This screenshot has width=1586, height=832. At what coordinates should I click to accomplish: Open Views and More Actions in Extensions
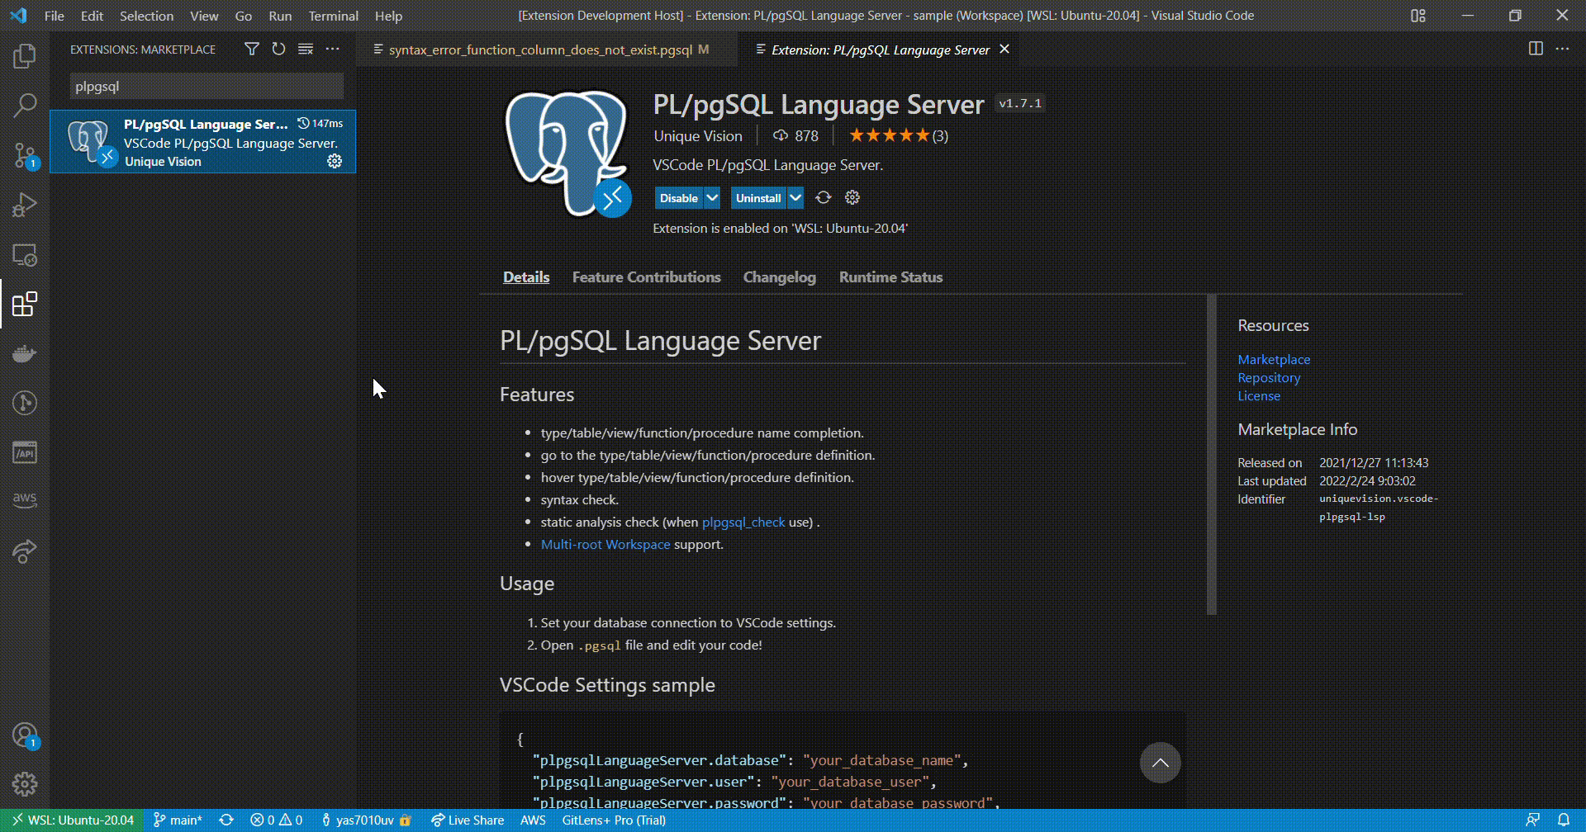coord(332,49)
